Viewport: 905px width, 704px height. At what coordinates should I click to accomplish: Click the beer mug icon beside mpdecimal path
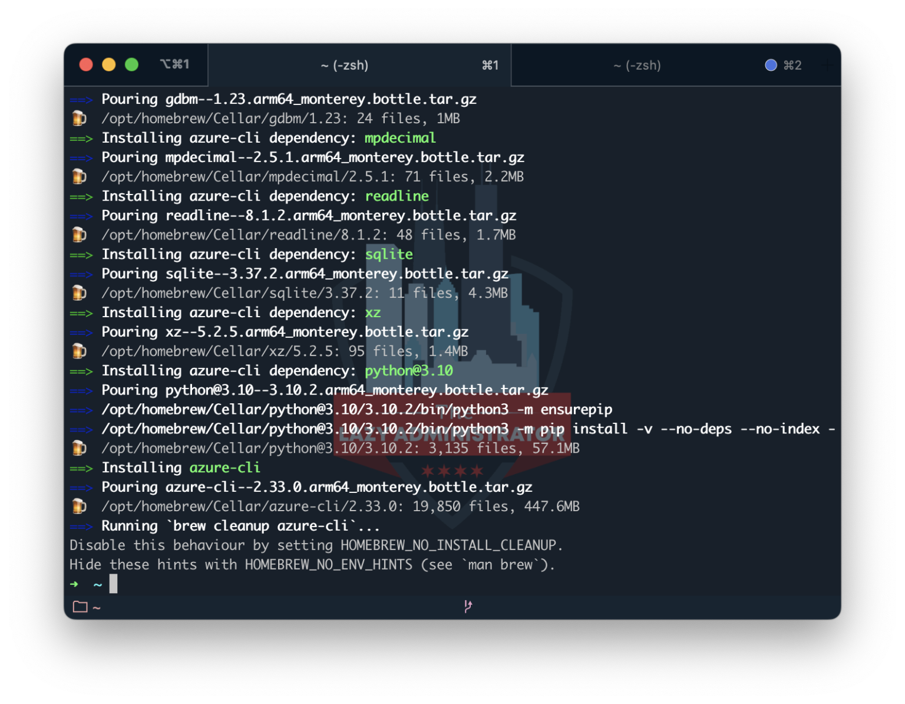pos(79,176)
